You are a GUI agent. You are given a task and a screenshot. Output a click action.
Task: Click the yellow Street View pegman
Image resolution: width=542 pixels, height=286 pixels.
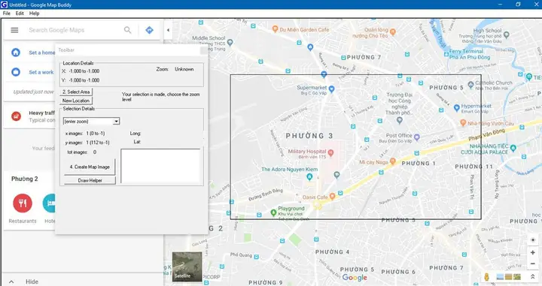click(x=487, y=277)
